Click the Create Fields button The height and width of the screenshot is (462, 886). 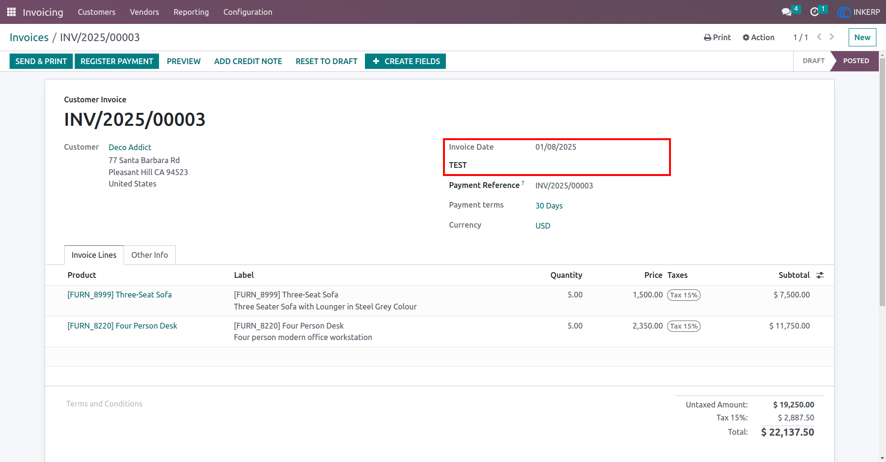coord(405,61)
